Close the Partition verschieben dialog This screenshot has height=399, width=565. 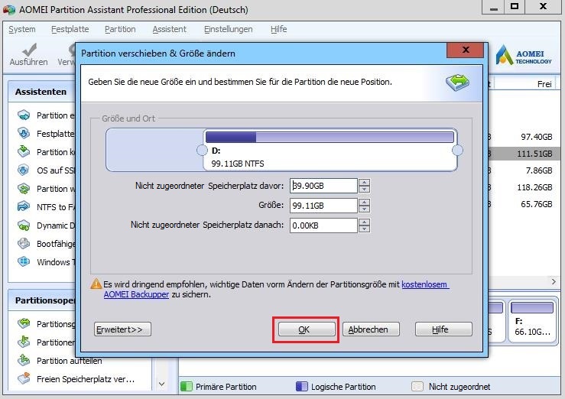click(465, 50)
